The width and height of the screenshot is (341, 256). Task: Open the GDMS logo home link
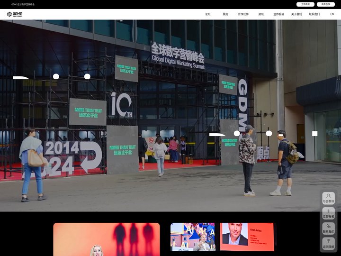(x=15, y=14)
